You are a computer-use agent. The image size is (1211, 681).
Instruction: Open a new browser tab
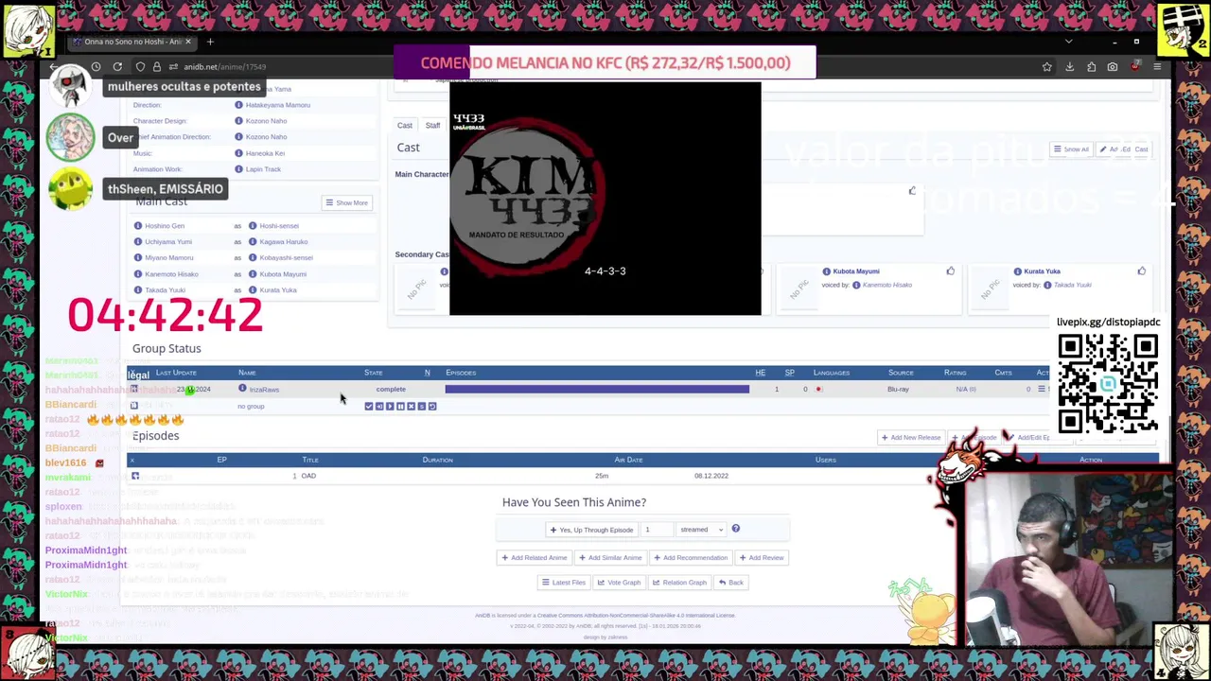pos(210,42)
